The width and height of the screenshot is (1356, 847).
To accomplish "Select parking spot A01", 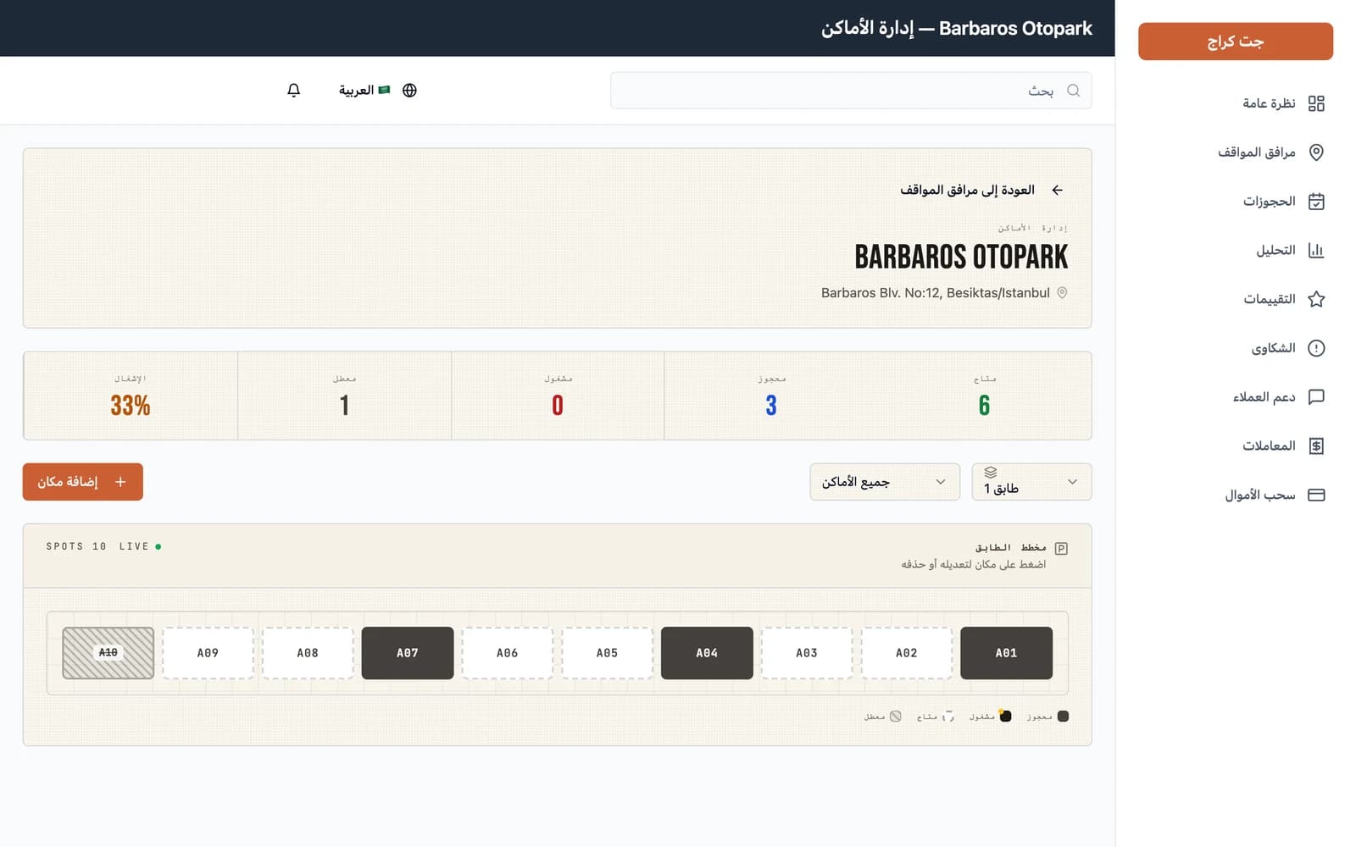I will 1006,653.
